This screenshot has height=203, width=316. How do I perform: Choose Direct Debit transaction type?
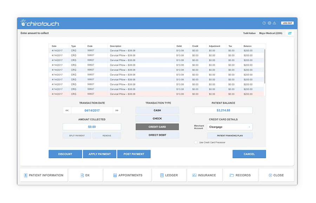(157, 135)
